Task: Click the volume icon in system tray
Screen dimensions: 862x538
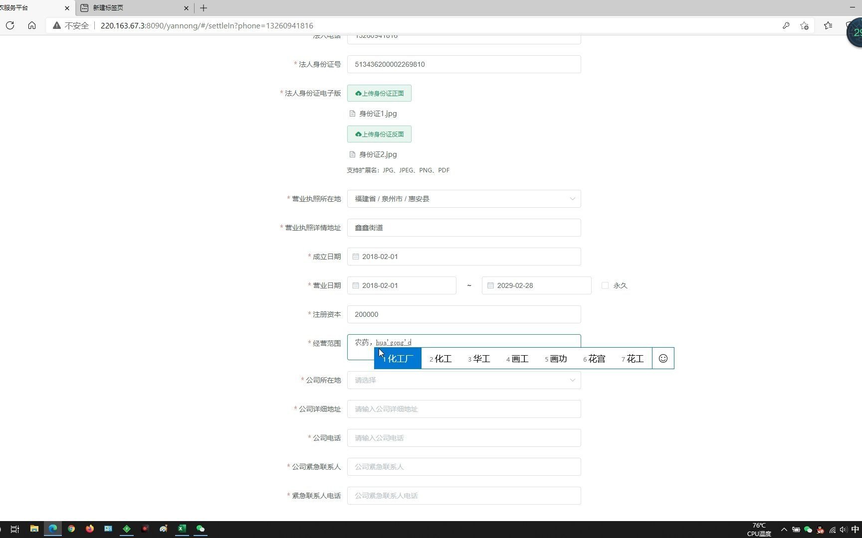Action: [x=844, y=530]
